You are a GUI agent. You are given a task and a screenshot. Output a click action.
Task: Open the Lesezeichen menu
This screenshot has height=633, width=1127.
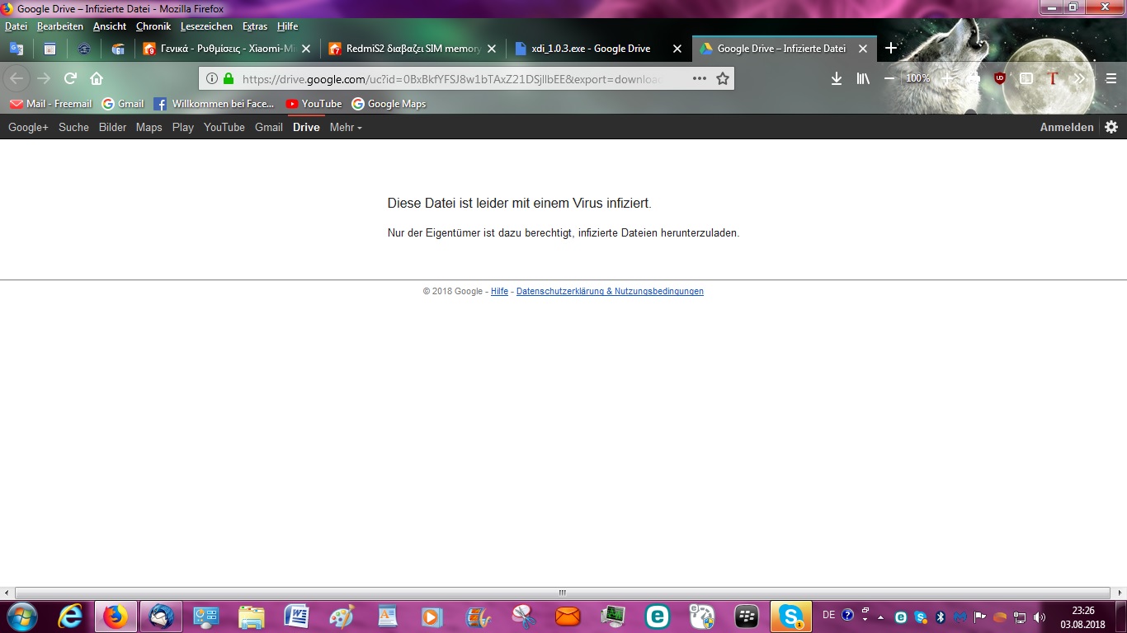click(206, 26)
